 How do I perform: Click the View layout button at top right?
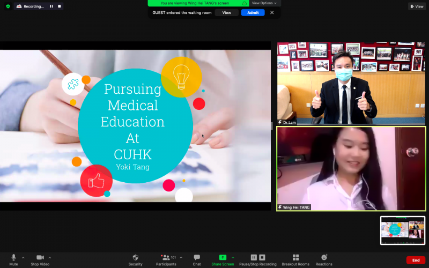tap(417, 6)
